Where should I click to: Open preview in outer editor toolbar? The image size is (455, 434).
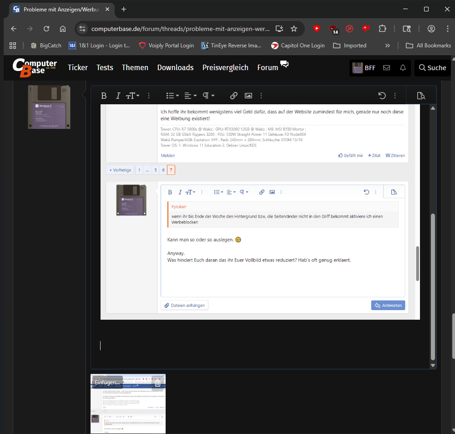pos(421,96)
